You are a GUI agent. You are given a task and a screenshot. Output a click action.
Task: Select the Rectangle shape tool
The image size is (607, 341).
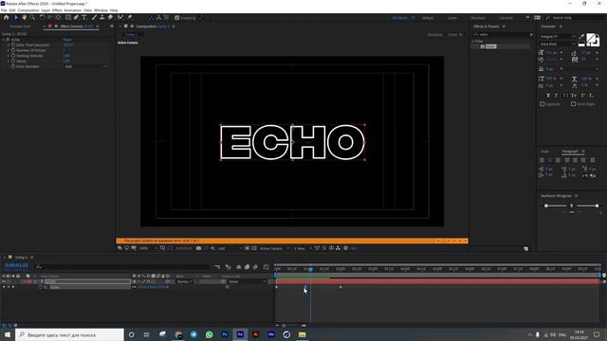(x=68, y=17)
